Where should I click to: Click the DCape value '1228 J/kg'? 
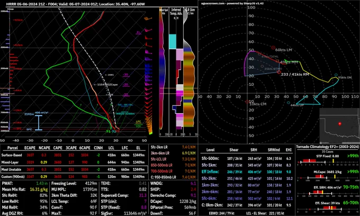point(187,201)
